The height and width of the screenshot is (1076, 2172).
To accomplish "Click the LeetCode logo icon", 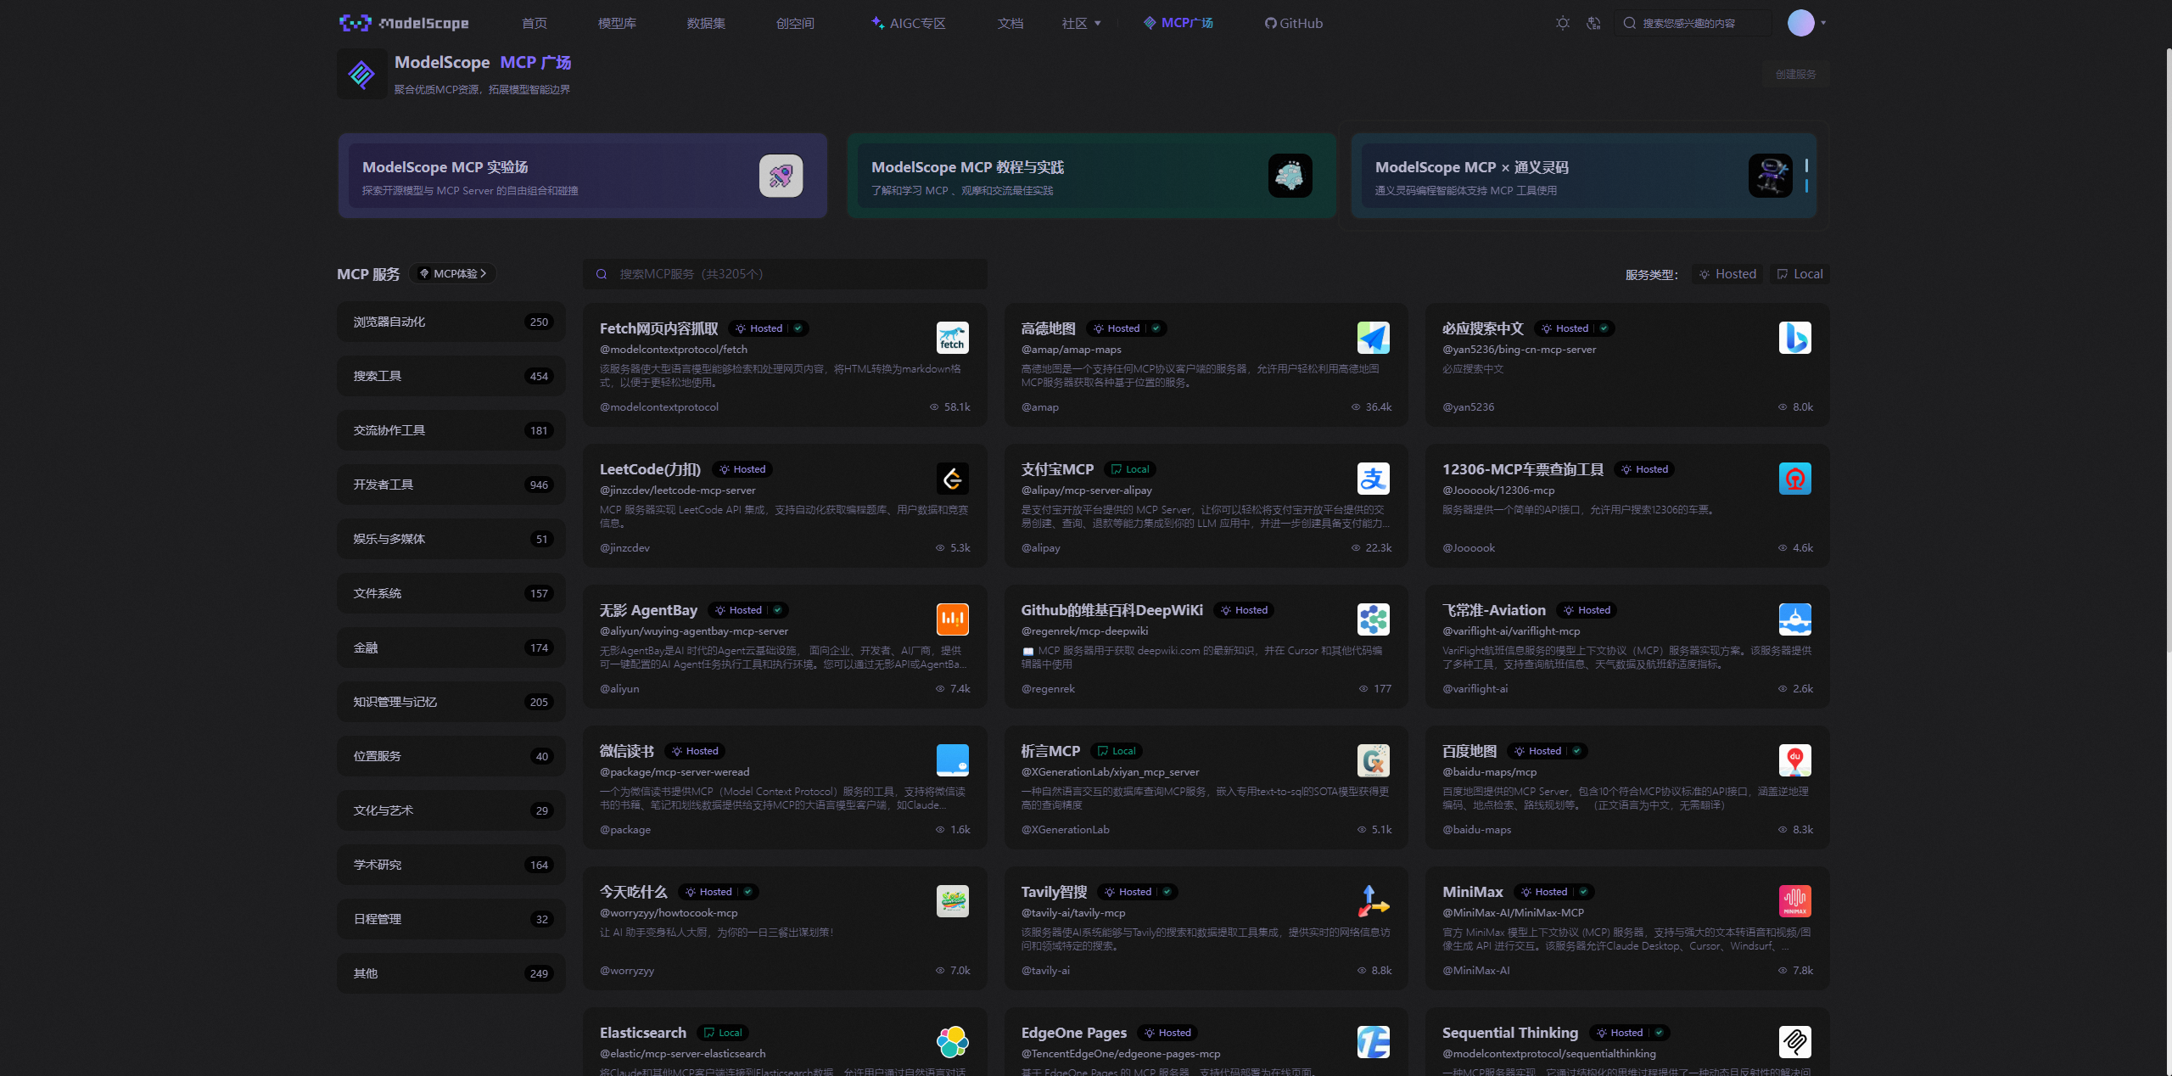I will (x=952, y=479).
